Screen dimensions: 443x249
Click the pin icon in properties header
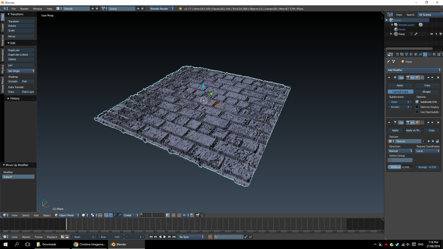388,62
